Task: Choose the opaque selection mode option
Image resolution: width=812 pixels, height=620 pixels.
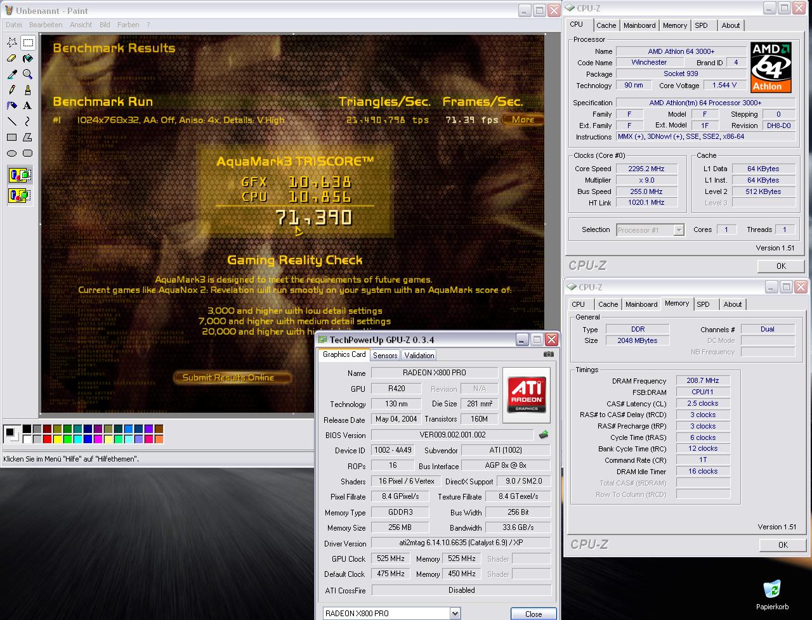Action: [20, 175]
